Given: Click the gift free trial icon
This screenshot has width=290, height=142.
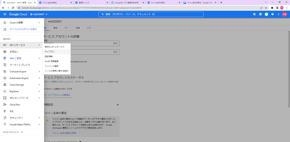Looking at the screenshot, I should (254, 14).
